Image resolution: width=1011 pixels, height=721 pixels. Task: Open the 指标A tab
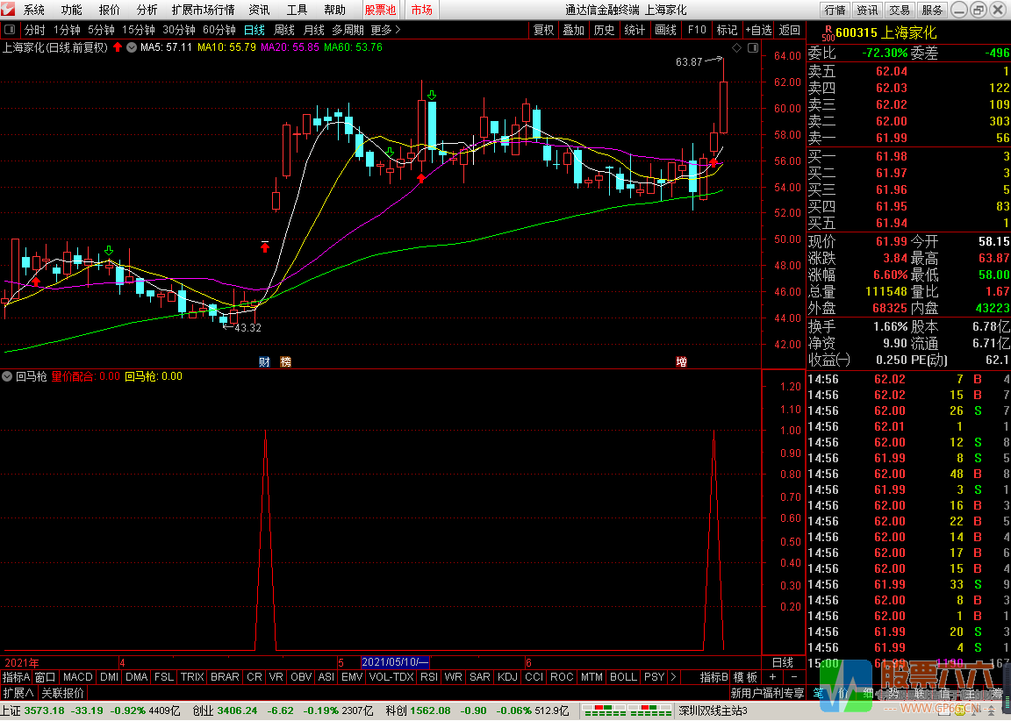pyautogui.click(x=16, y=677)
